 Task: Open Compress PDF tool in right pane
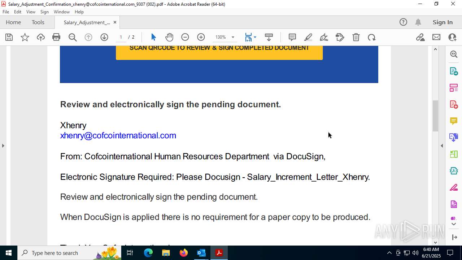454,171
